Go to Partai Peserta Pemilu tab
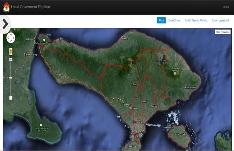The image size is (234, 151). point(196,20)
